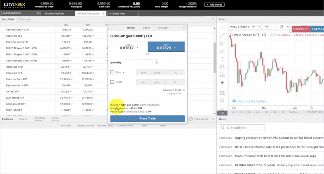
Task: Open the chart measure tool with candles icon
Action: coord(222,92)
